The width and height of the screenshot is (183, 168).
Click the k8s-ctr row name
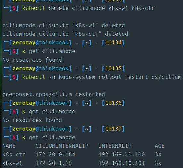coord(14,155)
